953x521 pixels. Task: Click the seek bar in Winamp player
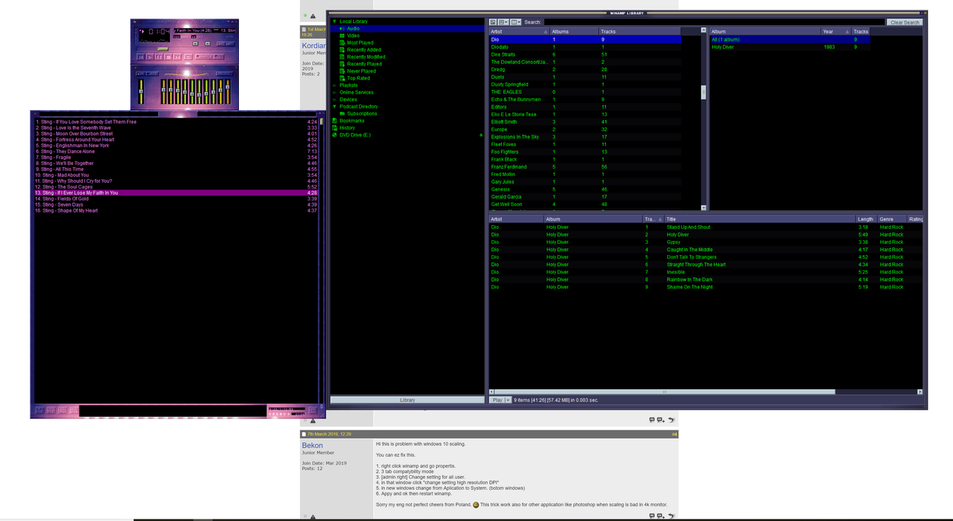click(x=185, y=49)
